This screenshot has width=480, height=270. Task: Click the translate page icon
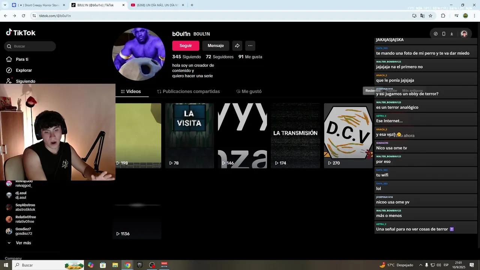[422, 16]
